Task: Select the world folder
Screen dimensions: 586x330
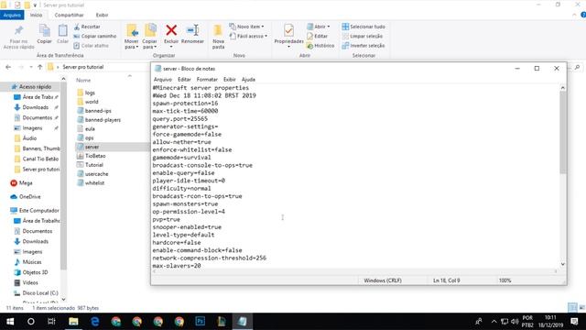Action: click(88, 102)
